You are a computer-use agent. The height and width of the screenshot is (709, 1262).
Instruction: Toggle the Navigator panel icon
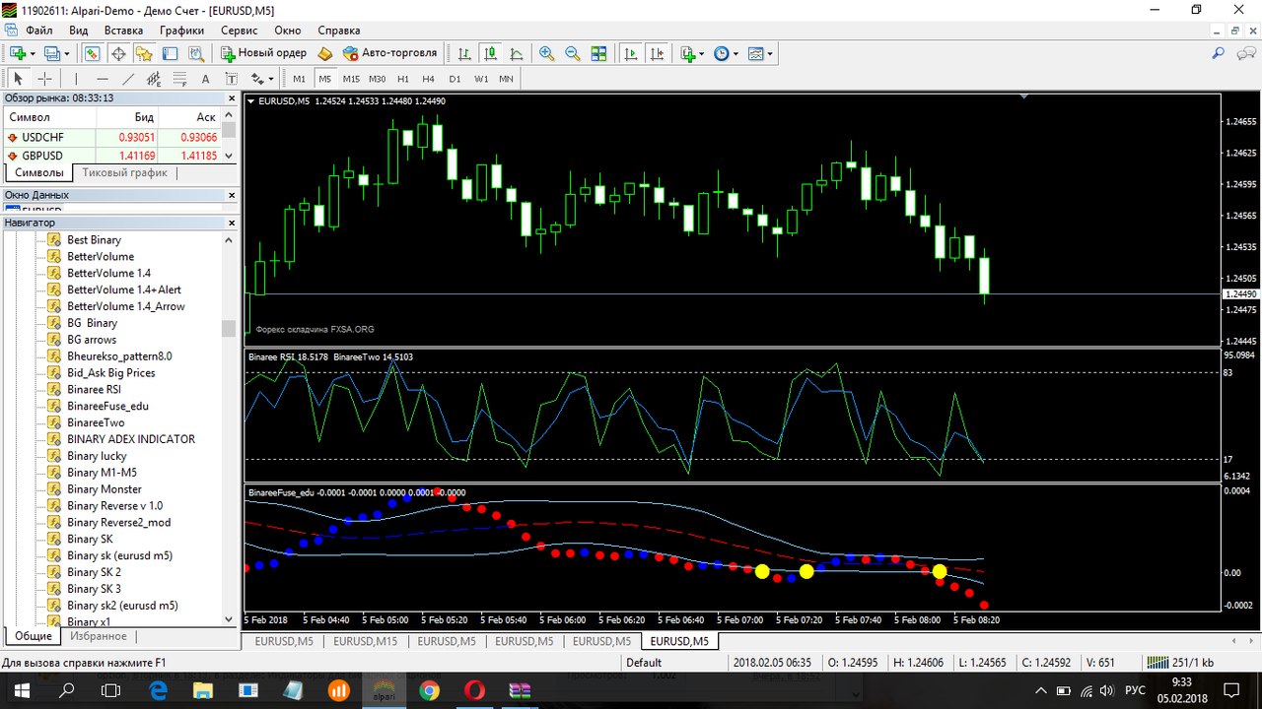(x=144, y=53)
